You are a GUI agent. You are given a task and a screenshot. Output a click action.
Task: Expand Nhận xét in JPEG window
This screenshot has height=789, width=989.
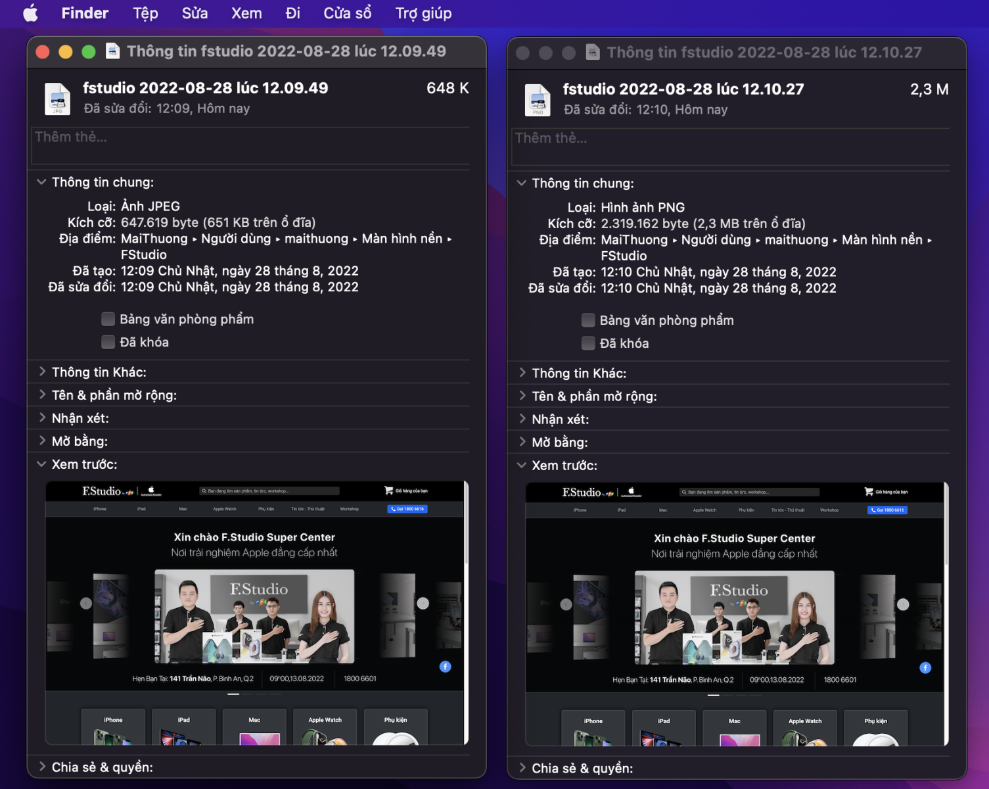pyautogui.click(x=42, y=418)
